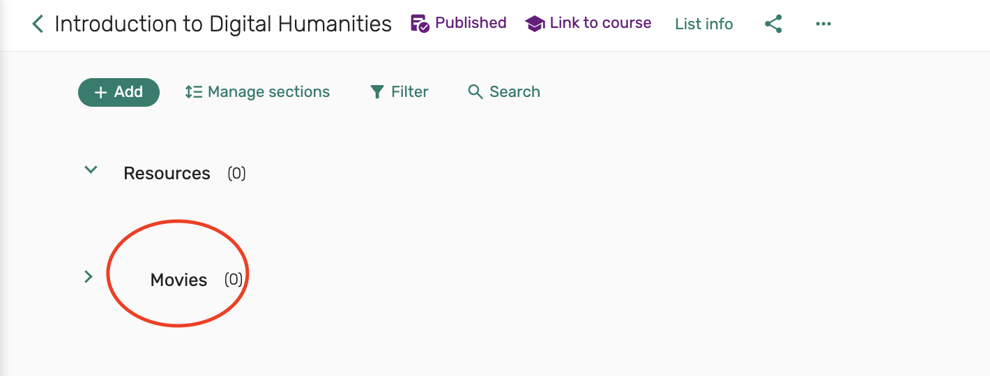The height and width of the screenshot is (376, 990).
Task: Open the three-dot more options menu
Action: pos(823,24)
